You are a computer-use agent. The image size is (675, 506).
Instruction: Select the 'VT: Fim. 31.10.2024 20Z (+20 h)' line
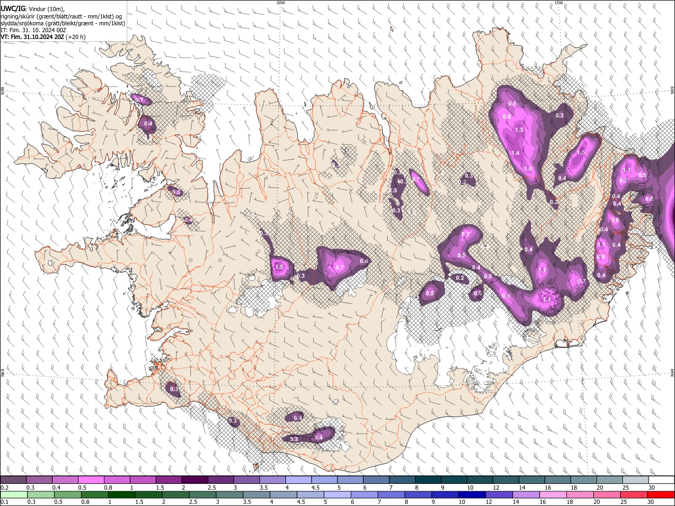click(43, 37)
